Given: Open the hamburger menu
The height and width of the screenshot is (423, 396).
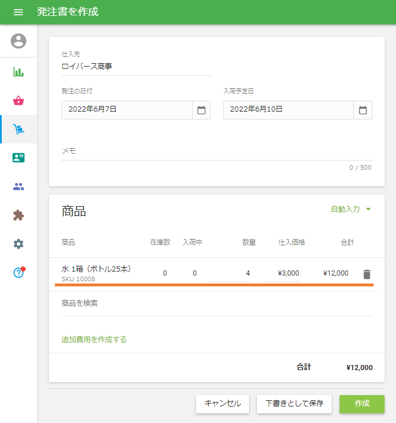Looking at the screenshot, I should (18, 12).
